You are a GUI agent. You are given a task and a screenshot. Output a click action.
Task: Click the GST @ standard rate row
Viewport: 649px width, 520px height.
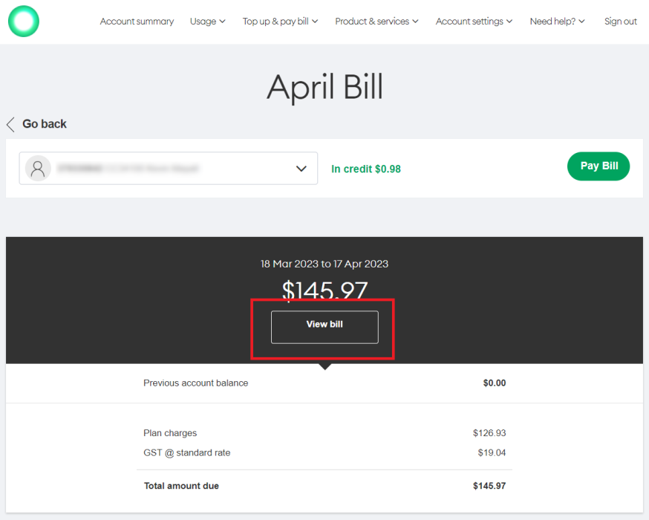pos(186,452)
